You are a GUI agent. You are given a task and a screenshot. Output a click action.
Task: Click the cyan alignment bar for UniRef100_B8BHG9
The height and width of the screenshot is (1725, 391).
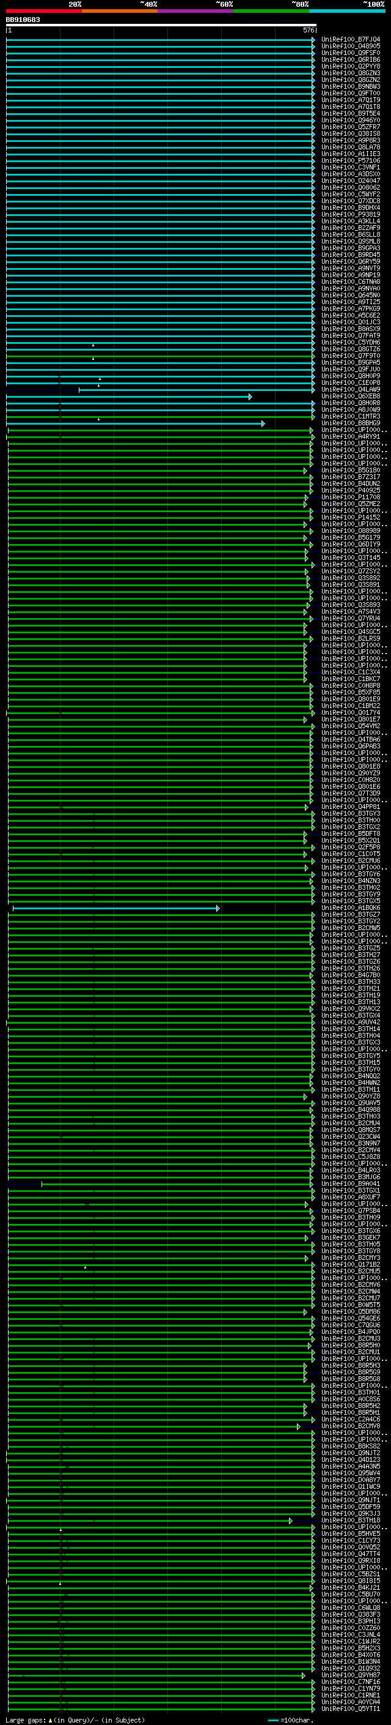(136, 423)
